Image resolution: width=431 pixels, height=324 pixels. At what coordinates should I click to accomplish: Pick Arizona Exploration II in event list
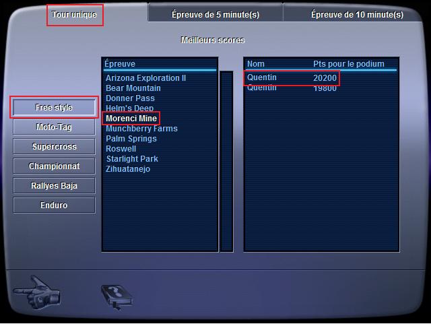pyautogui.click(x=145, y=78)
